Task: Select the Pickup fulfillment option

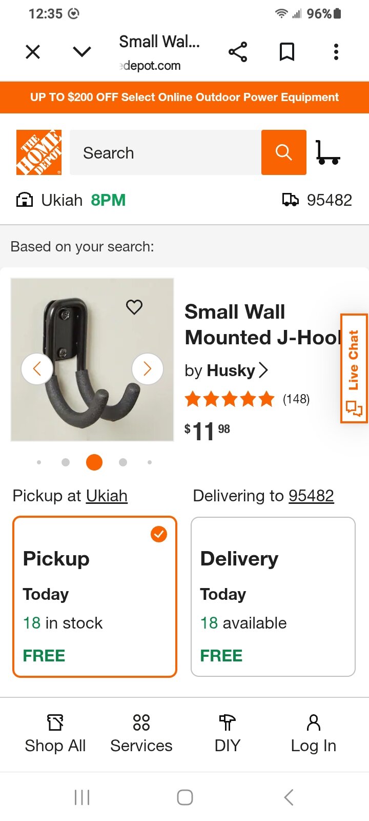Action: tap(95, 597)
